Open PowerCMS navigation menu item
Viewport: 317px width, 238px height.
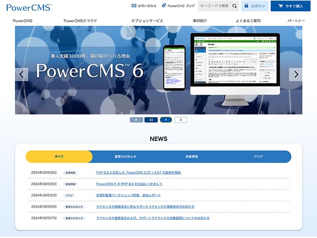coord(23,21)
